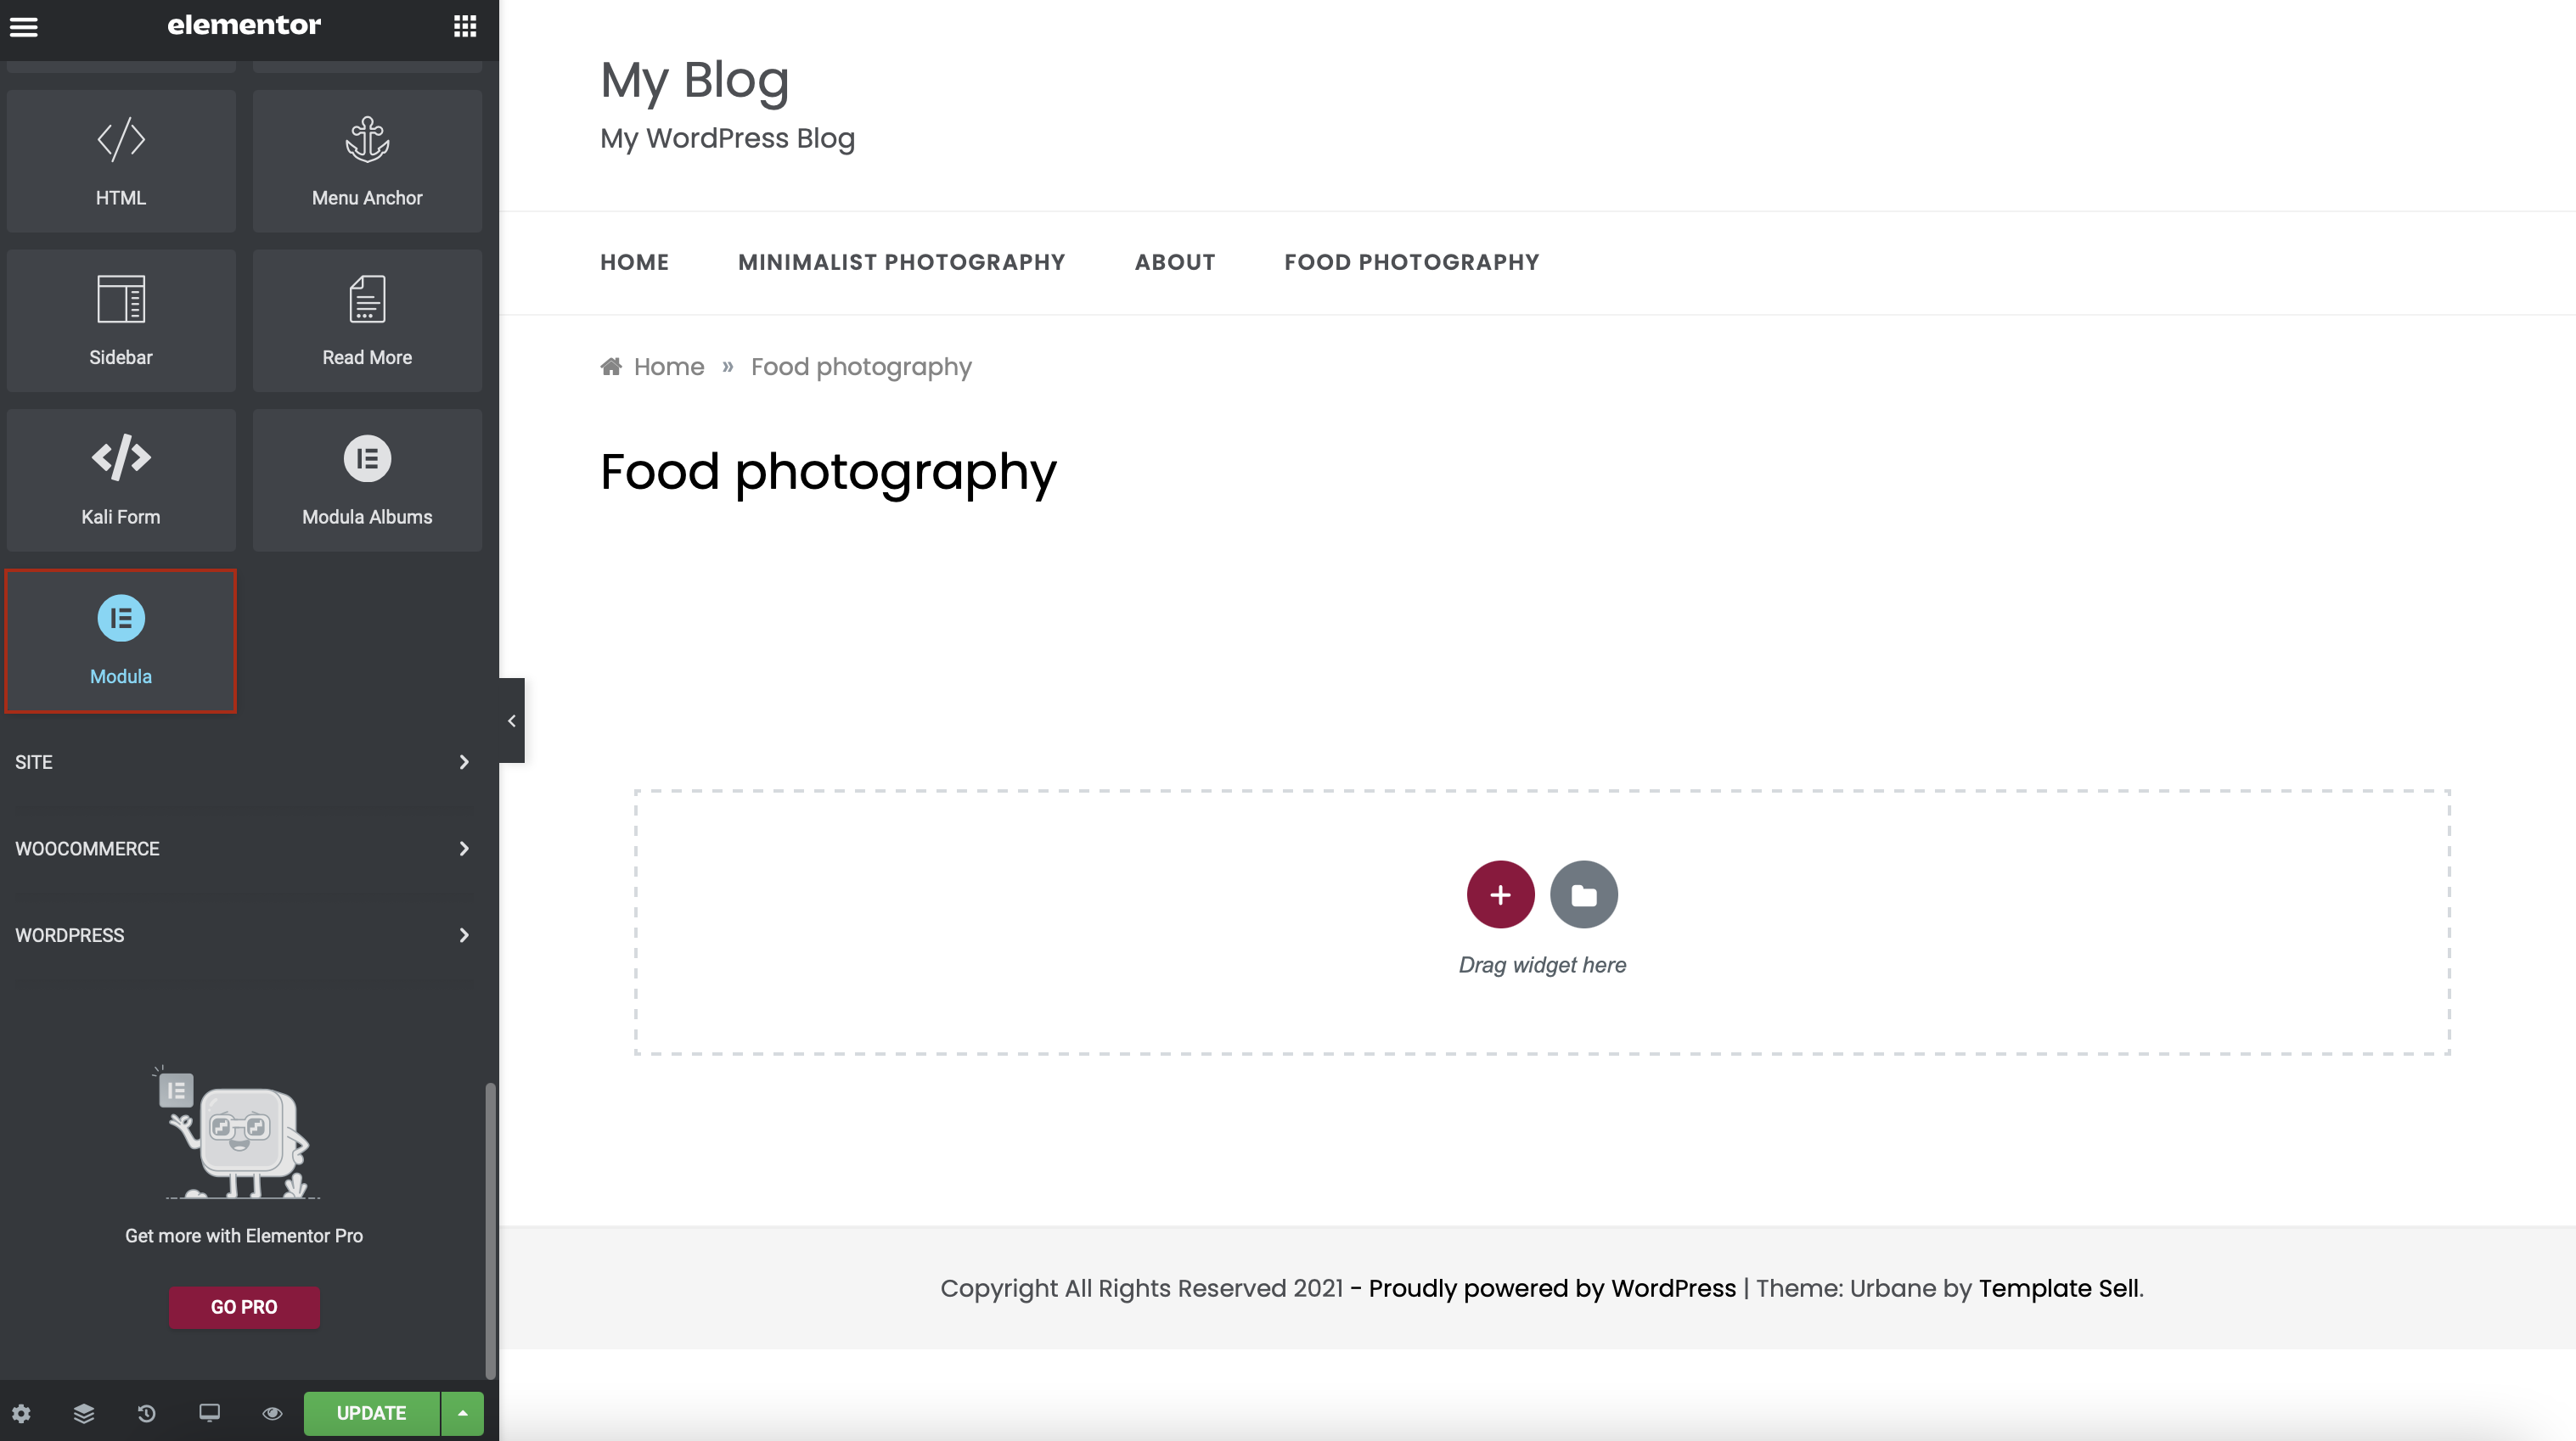Expand the WORDPRESS widgets category
Screen dimensions: 2576x1441
point(242,935)
